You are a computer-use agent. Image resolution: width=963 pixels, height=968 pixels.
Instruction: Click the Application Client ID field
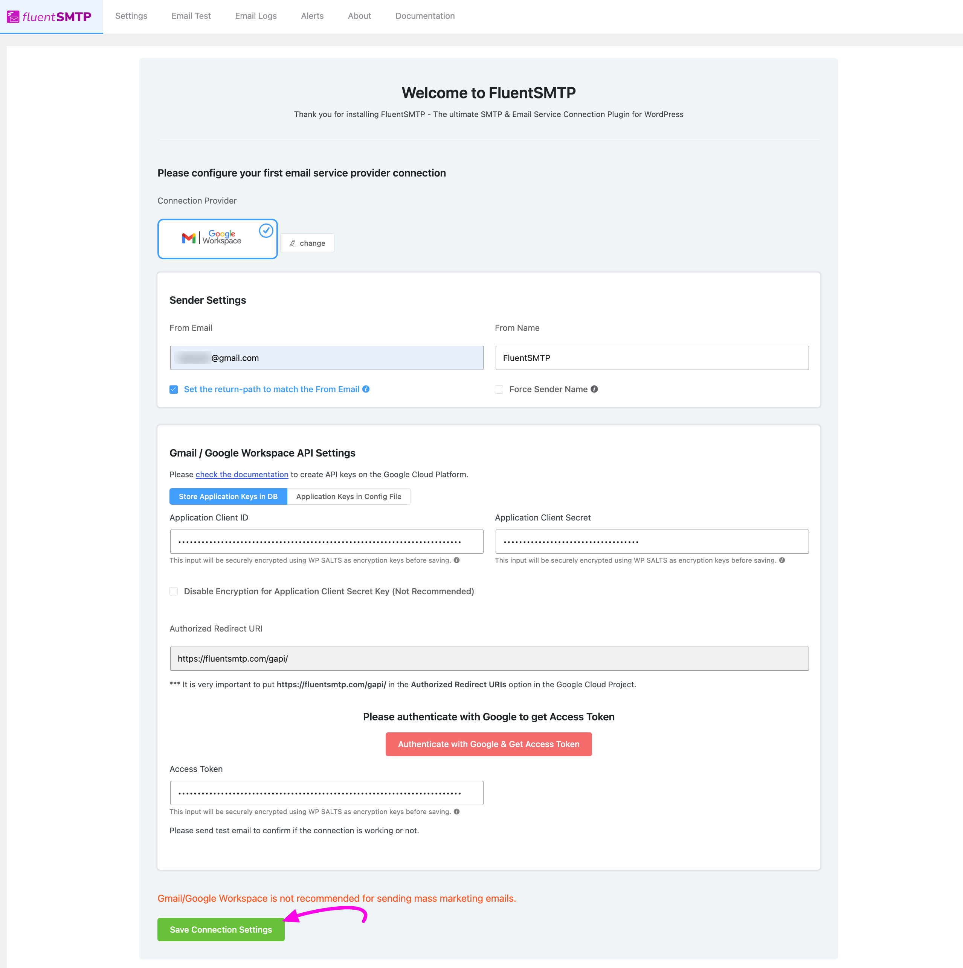click(x=327, y=542)
